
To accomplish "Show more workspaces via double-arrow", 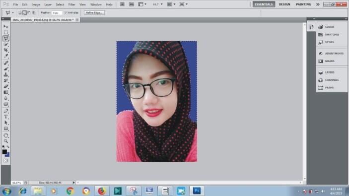I will click(x=318, y=4).
